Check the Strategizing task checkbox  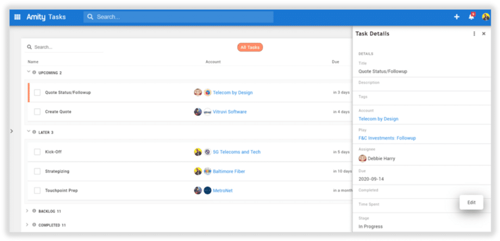click(x=37, y=171)
